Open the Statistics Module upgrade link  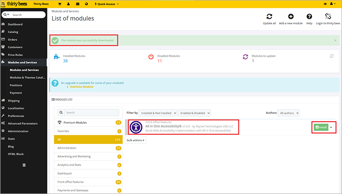click(x=81, y=87)
